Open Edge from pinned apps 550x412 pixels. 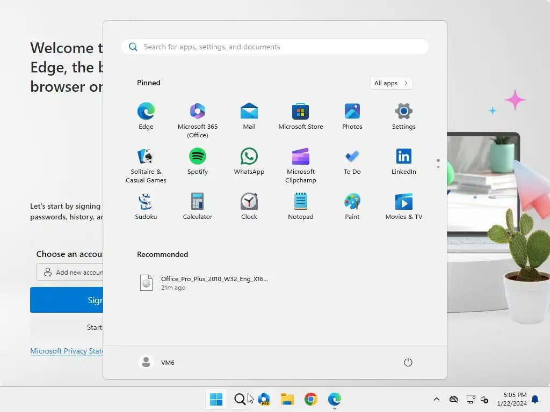[x=146, y=116]
